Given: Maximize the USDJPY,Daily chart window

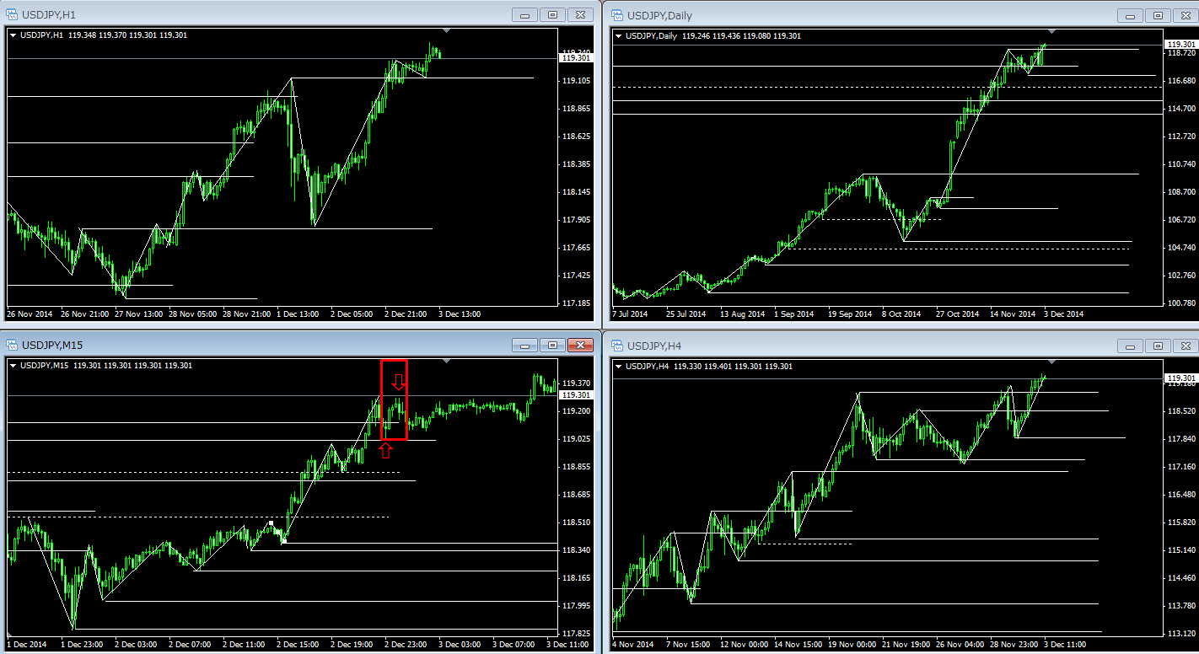Looking at the screenshot, I should [1158, 15].
